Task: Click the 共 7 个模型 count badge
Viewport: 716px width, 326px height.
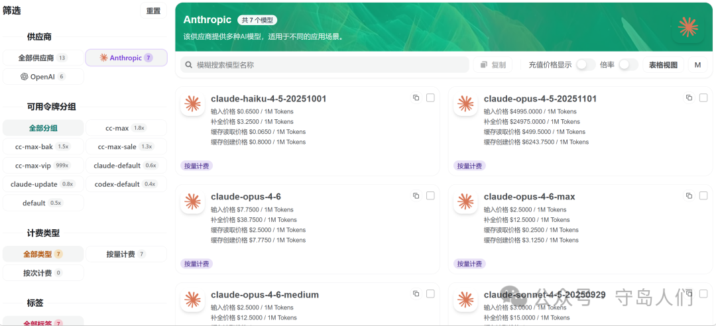Action: tap(257, 20)
